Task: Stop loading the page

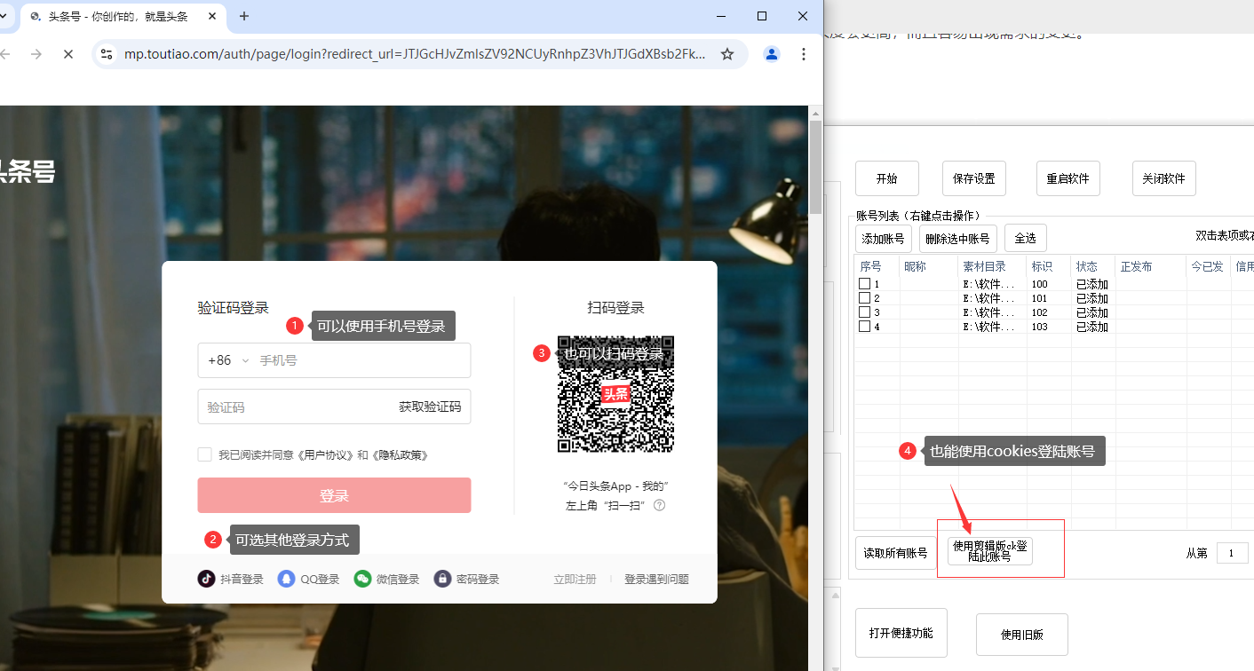Action: [68, 54]
